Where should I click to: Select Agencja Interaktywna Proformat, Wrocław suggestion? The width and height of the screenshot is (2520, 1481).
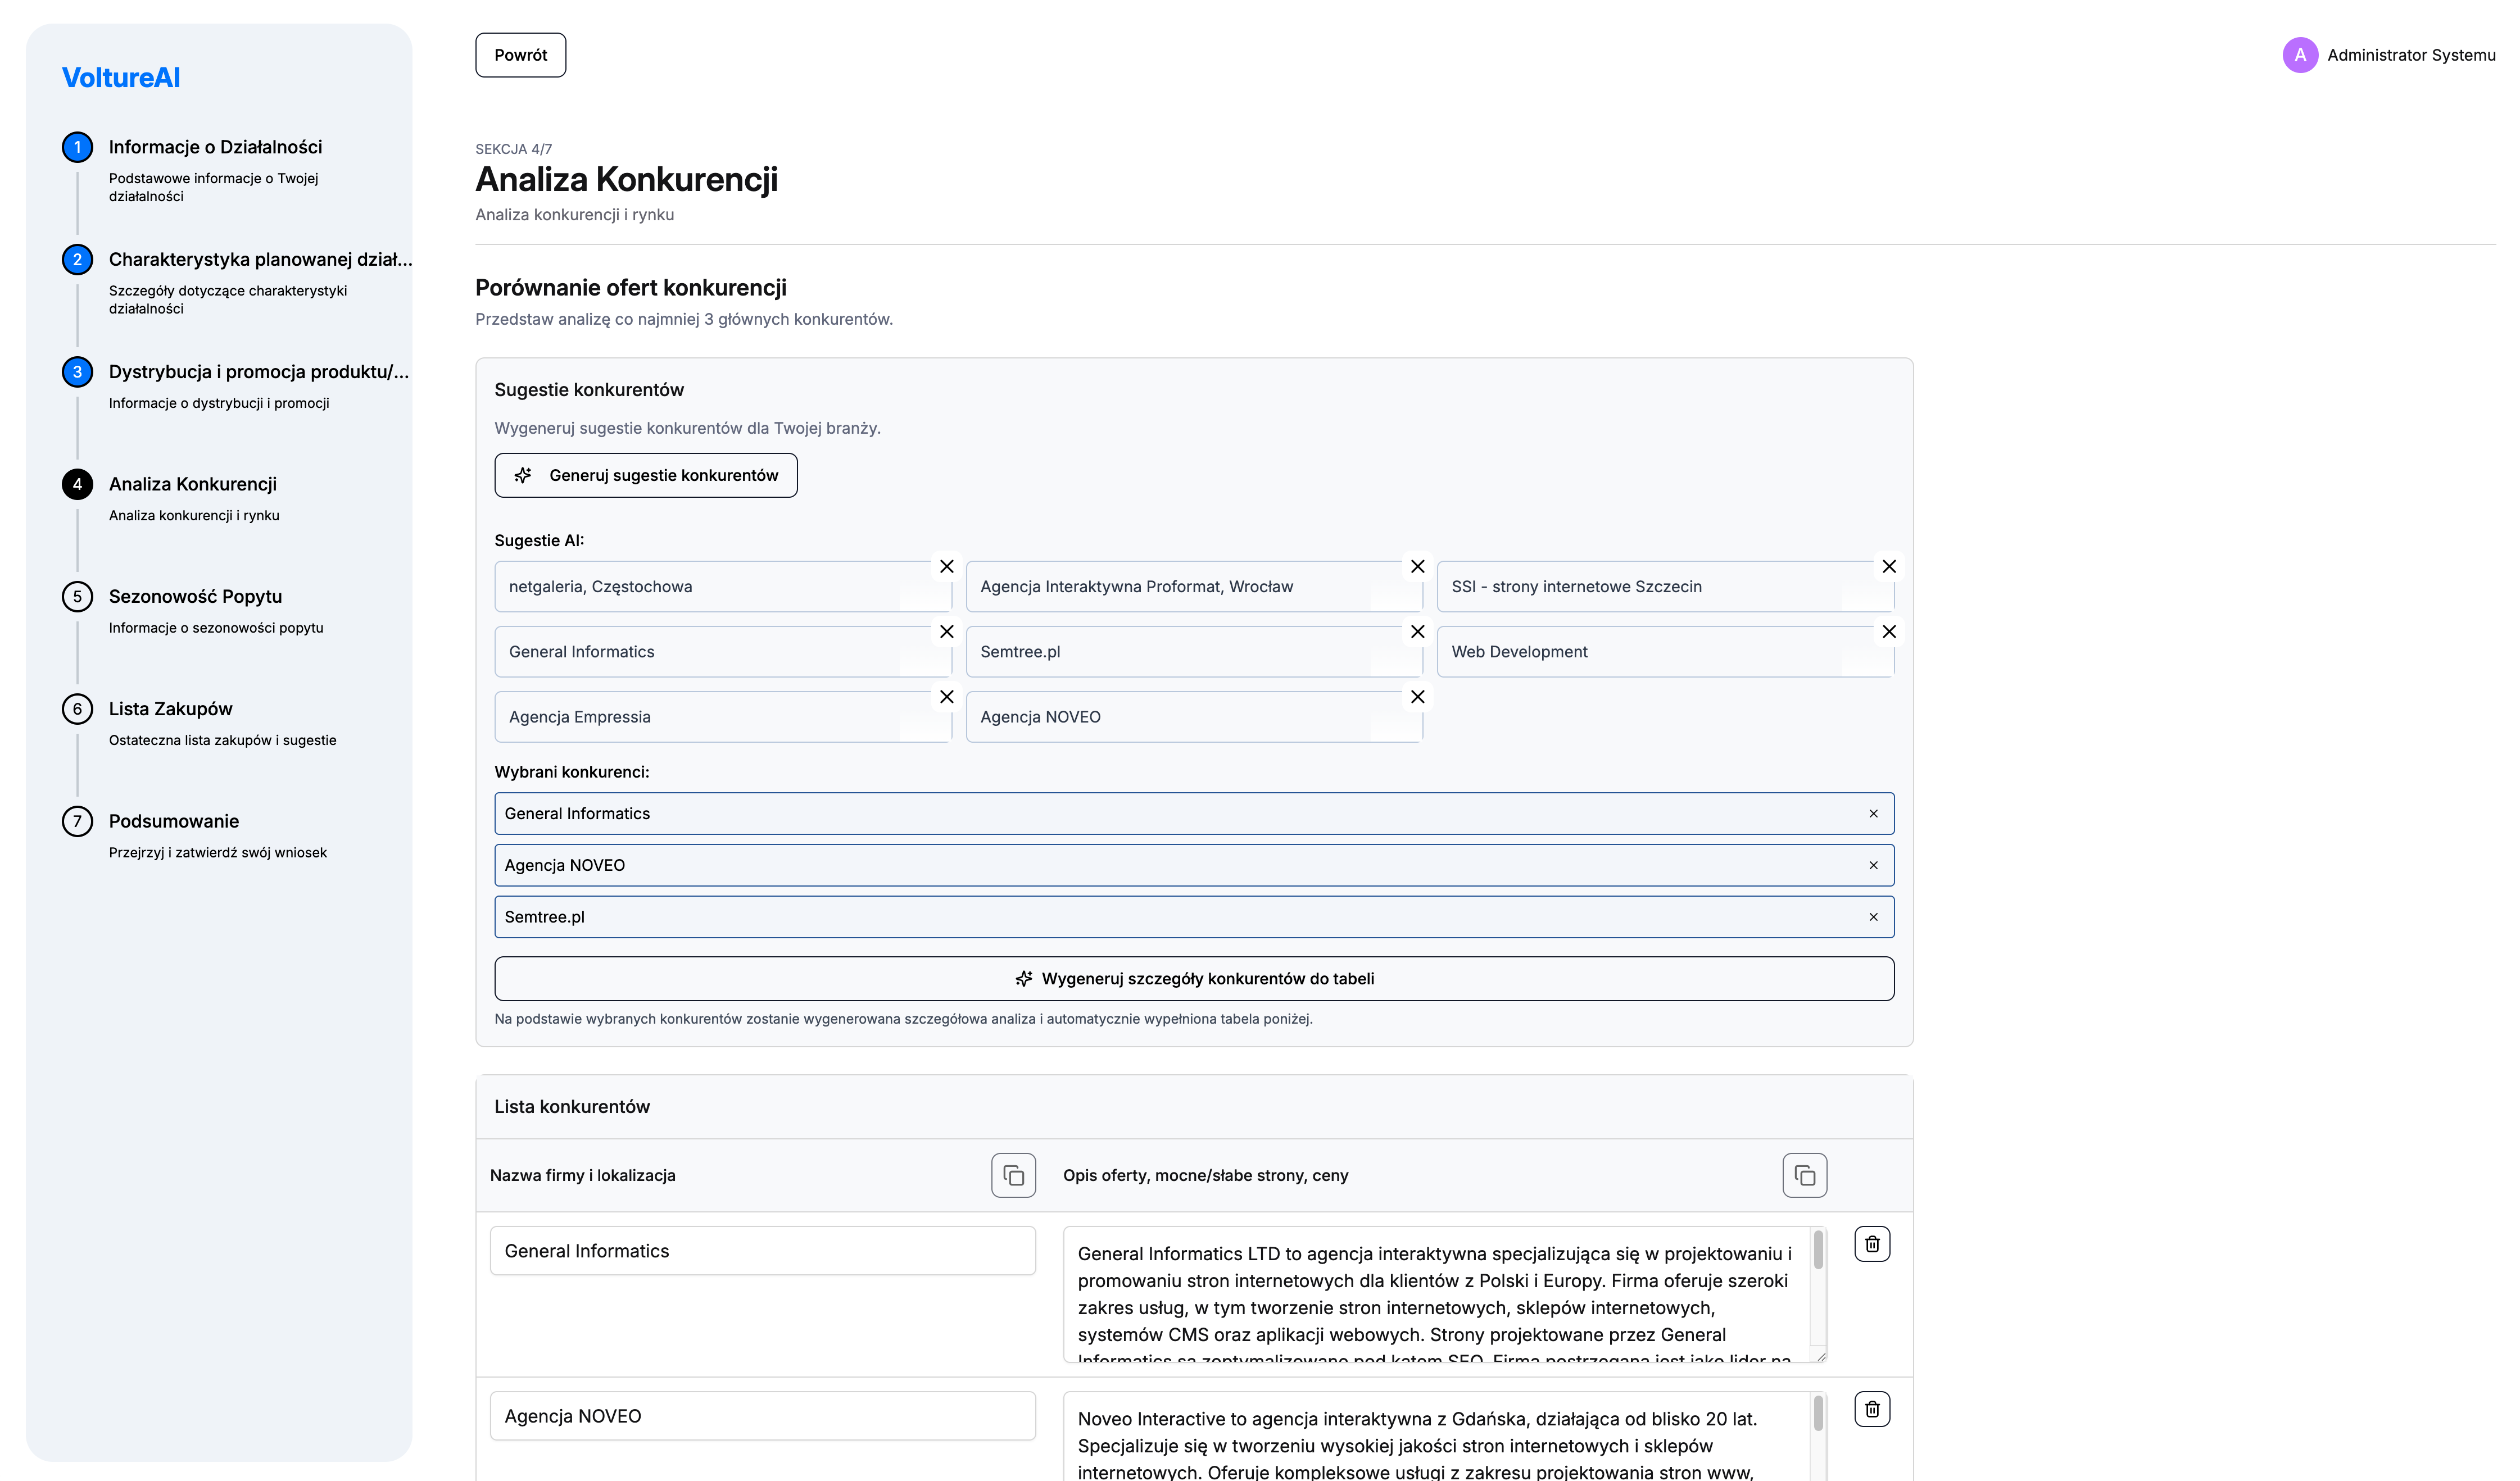coord(1193,586)
